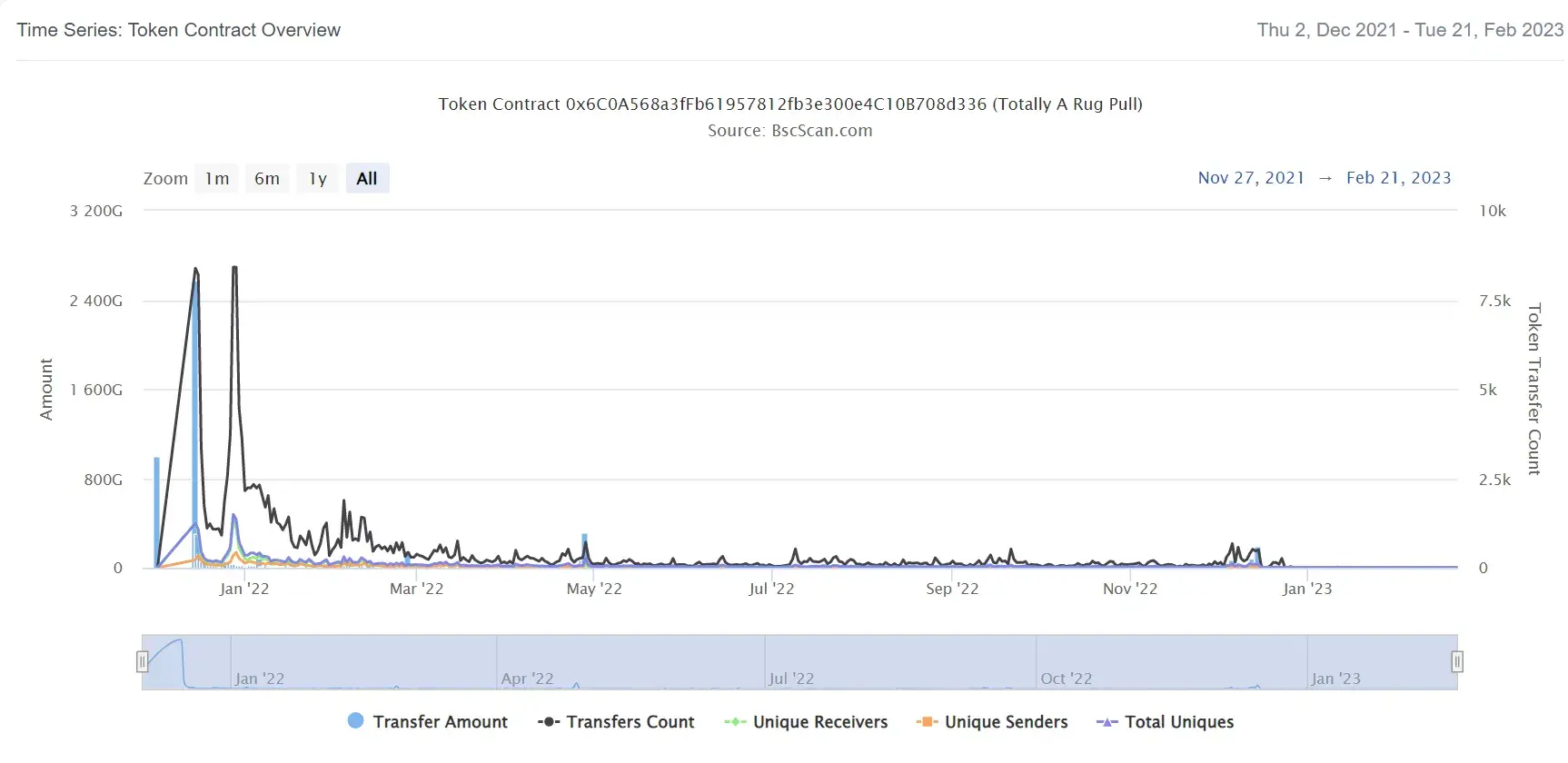This screenshot has width=1568, height=763.
Task: Click the 10k transfer count axis label
Action: coord(1493,211)
